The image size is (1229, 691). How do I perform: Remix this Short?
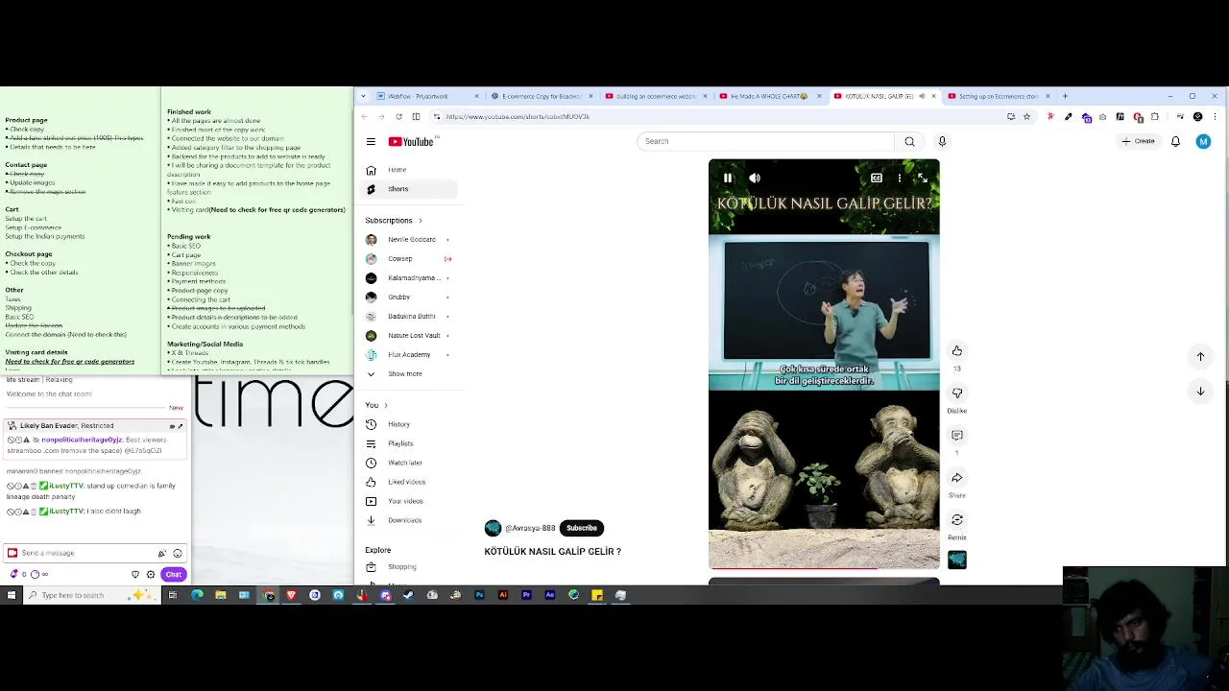[957, 519]
